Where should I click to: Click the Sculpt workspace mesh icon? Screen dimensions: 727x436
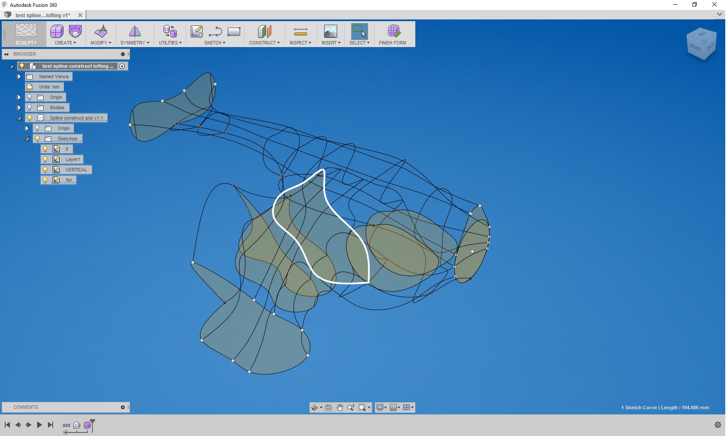coord(26,31)
